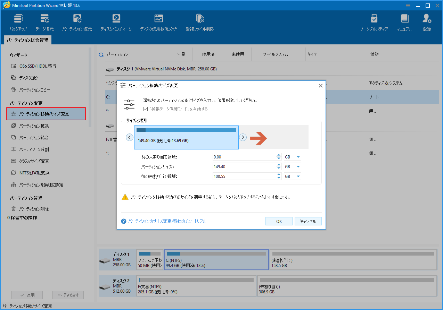Choose パーティションコピー wizard
Viewport: 443px width, 310px height.
click(x=30, y=89)
